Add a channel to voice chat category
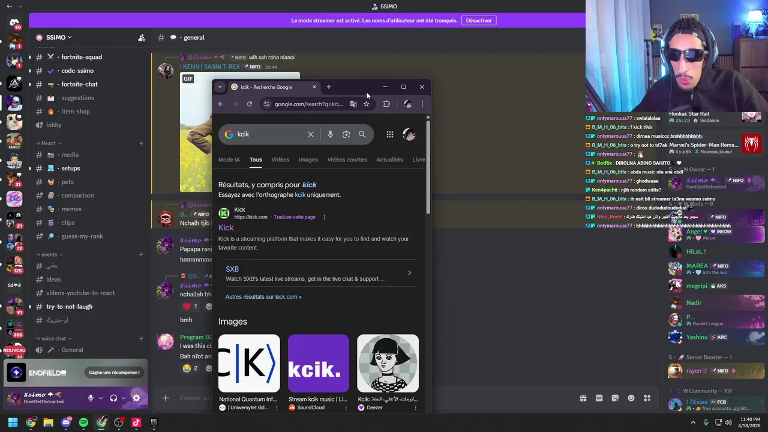Viewport: 768px width, 432px height. pyautogui.click(x=141, y=338)
